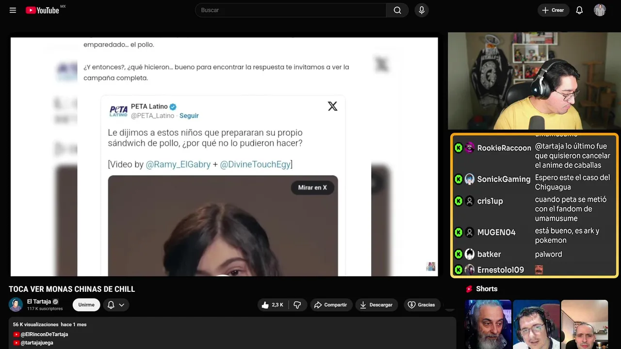Screen dimensions: 621x349
Task: Open first Shorts thumbnail, bearded man
Action: pyautogui.click(x=489, y=324)
